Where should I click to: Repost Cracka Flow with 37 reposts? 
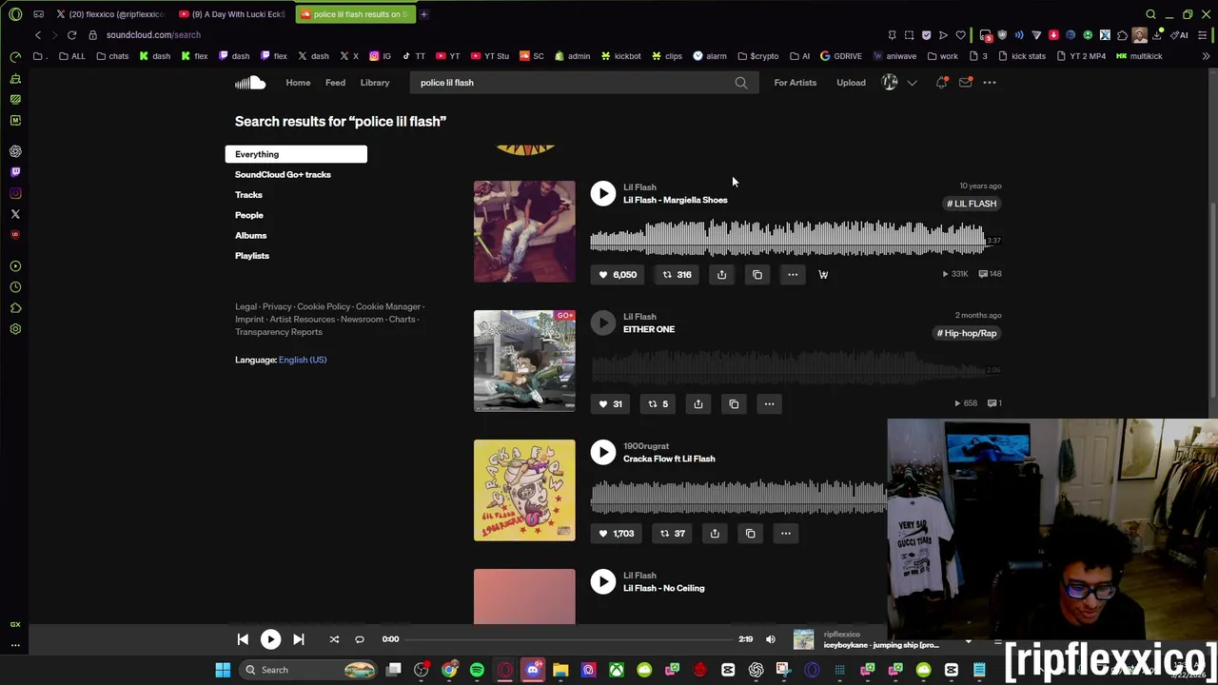[x=673, y=533]
